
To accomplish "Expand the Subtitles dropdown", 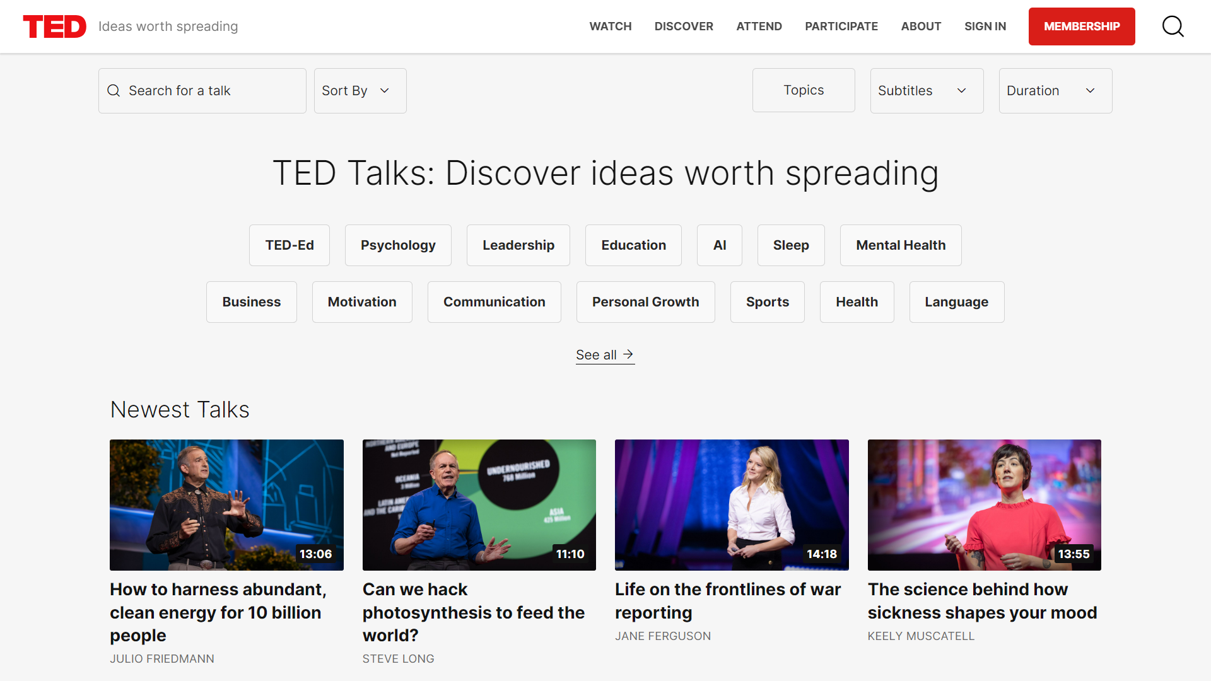I will (927, 91).
